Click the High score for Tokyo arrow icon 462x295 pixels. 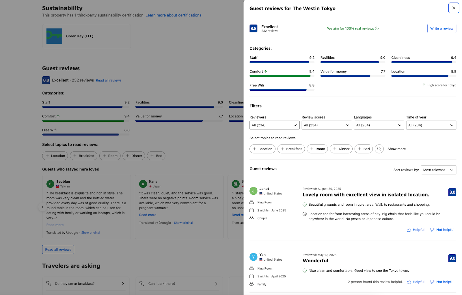click(424, 85)
